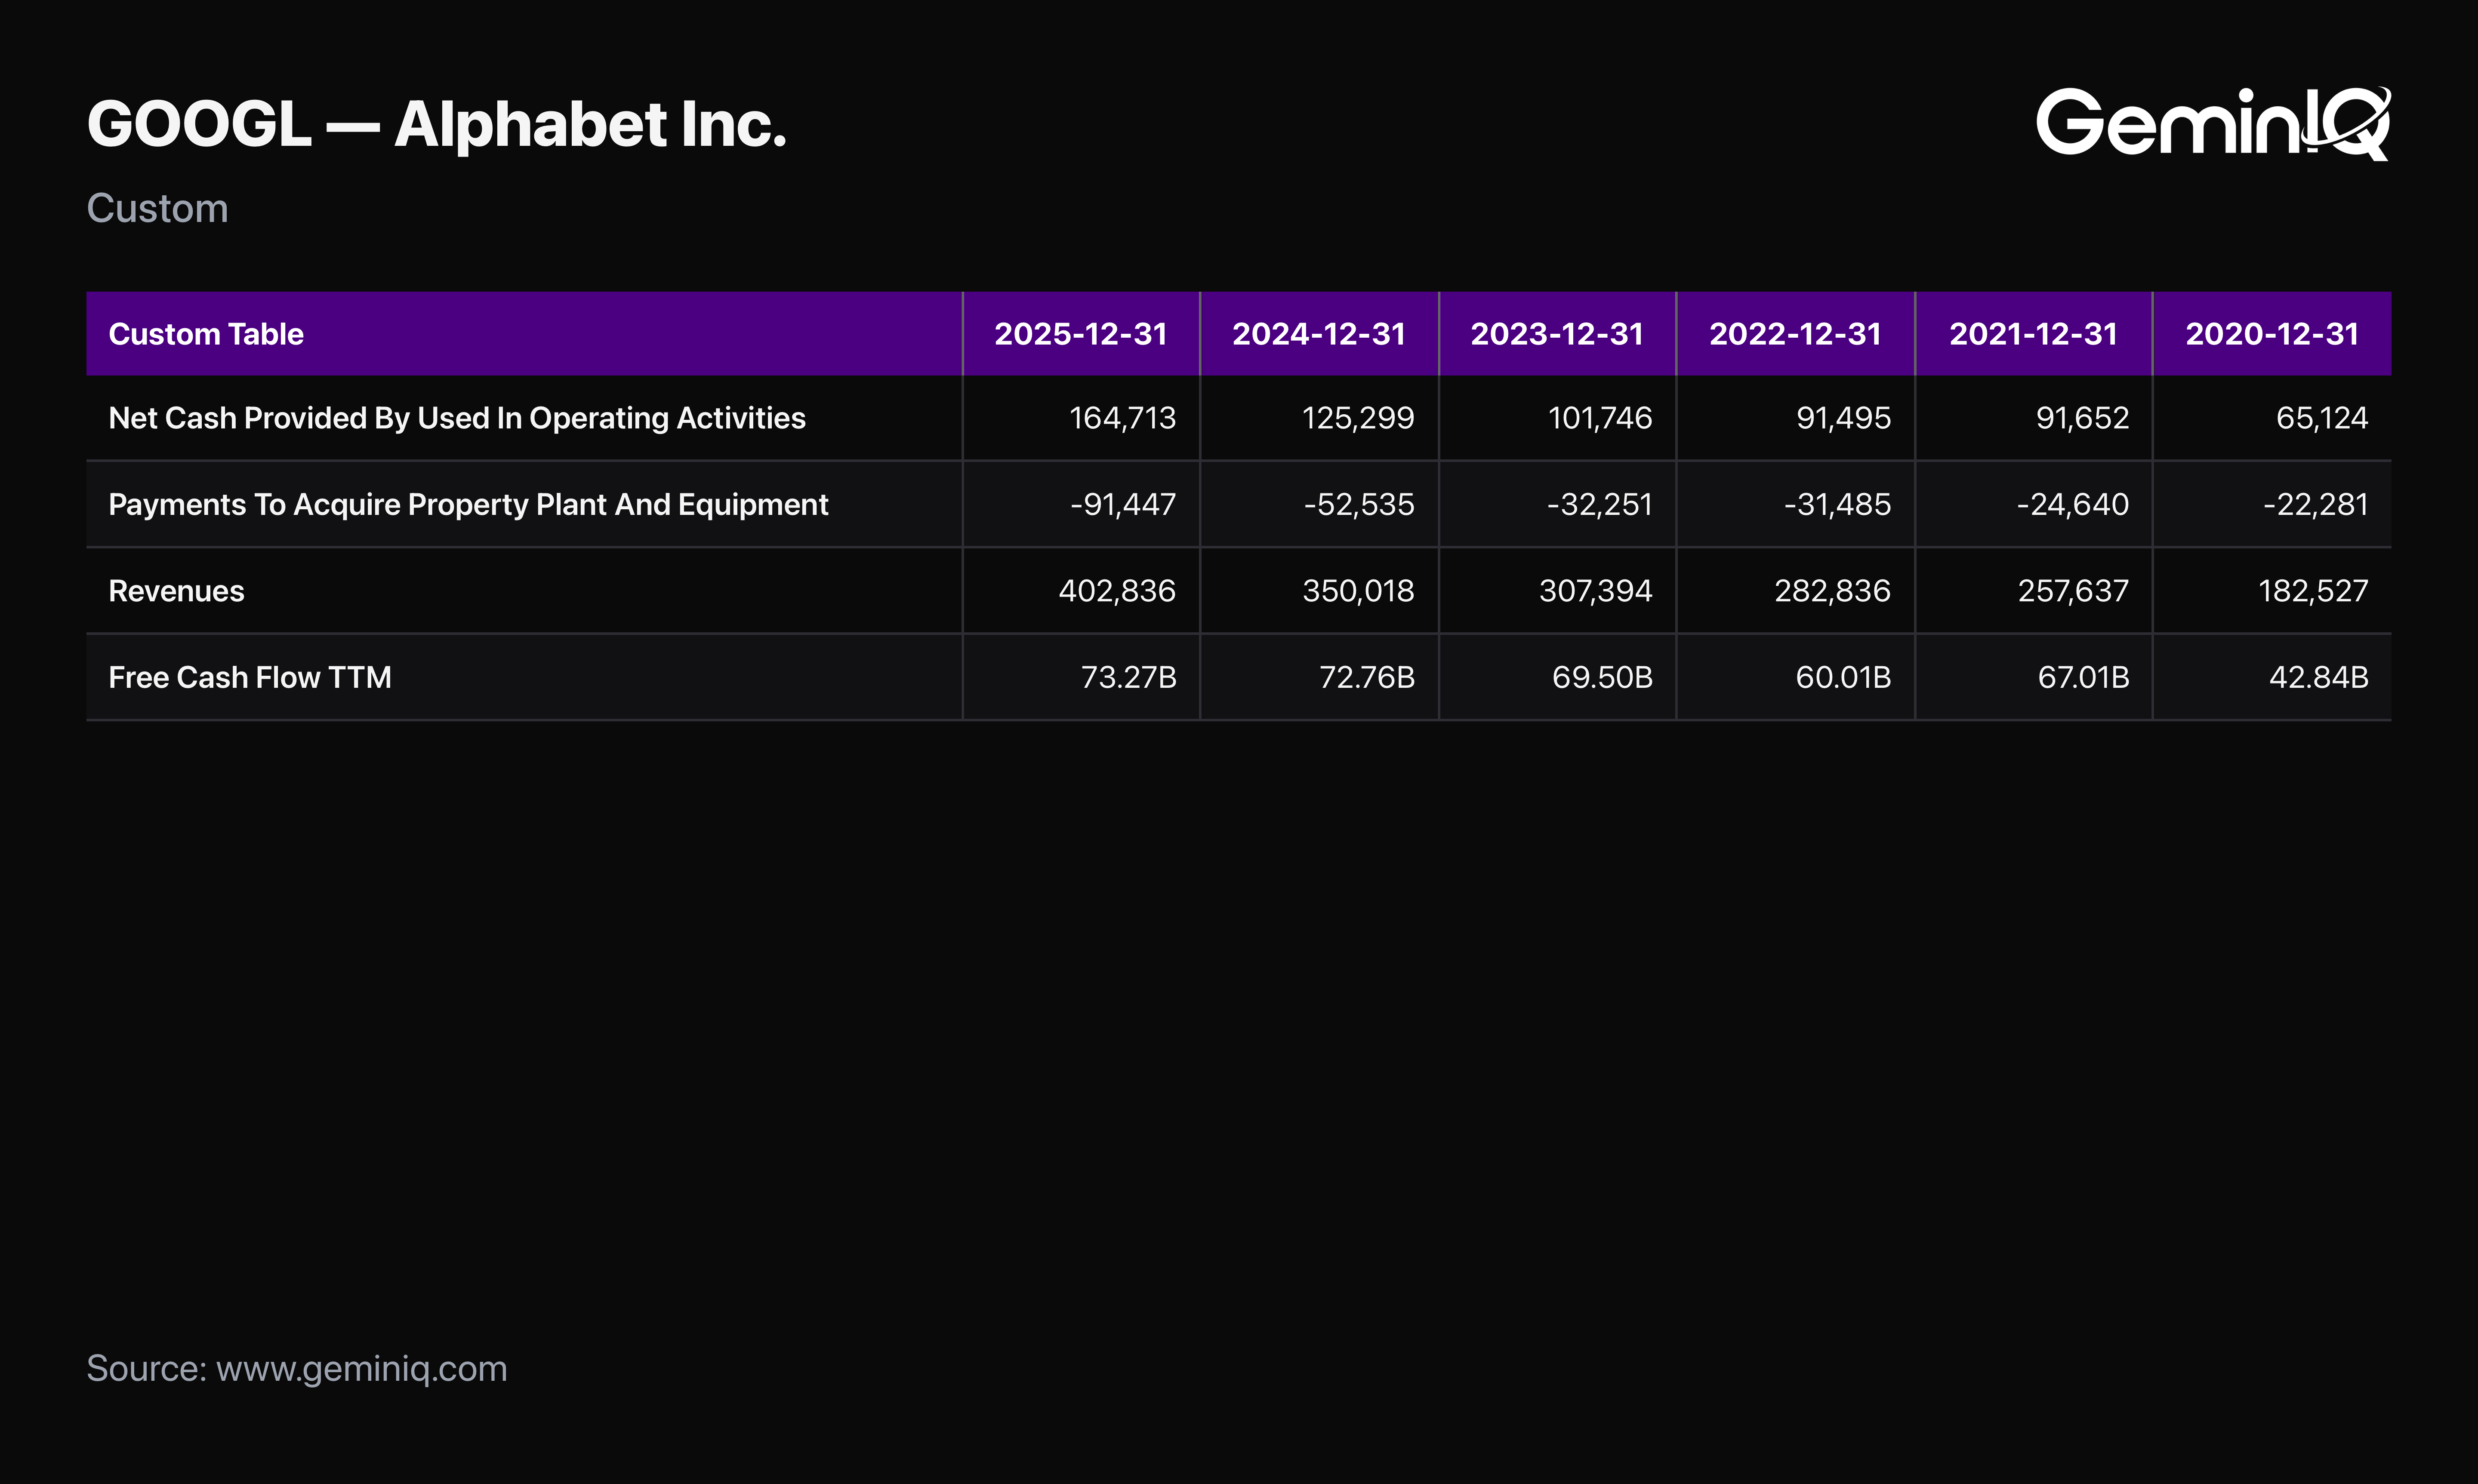Select the Custom subtitle text

pos(157,208)
